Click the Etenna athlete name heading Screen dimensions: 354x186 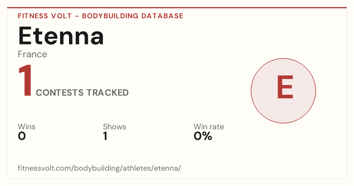pyautogui.click(x=61, y=36)
